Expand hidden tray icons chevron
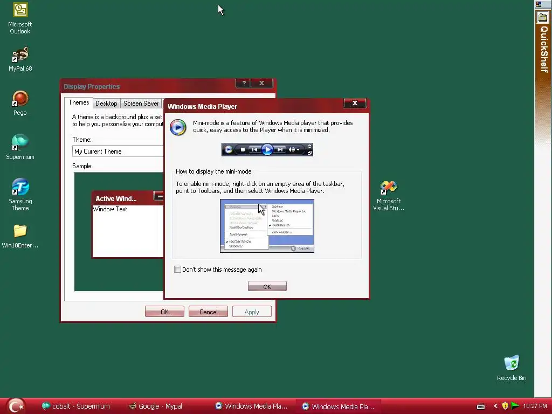Screen dimensions: 552x414 pyautogui.click(x=495, y=406)
